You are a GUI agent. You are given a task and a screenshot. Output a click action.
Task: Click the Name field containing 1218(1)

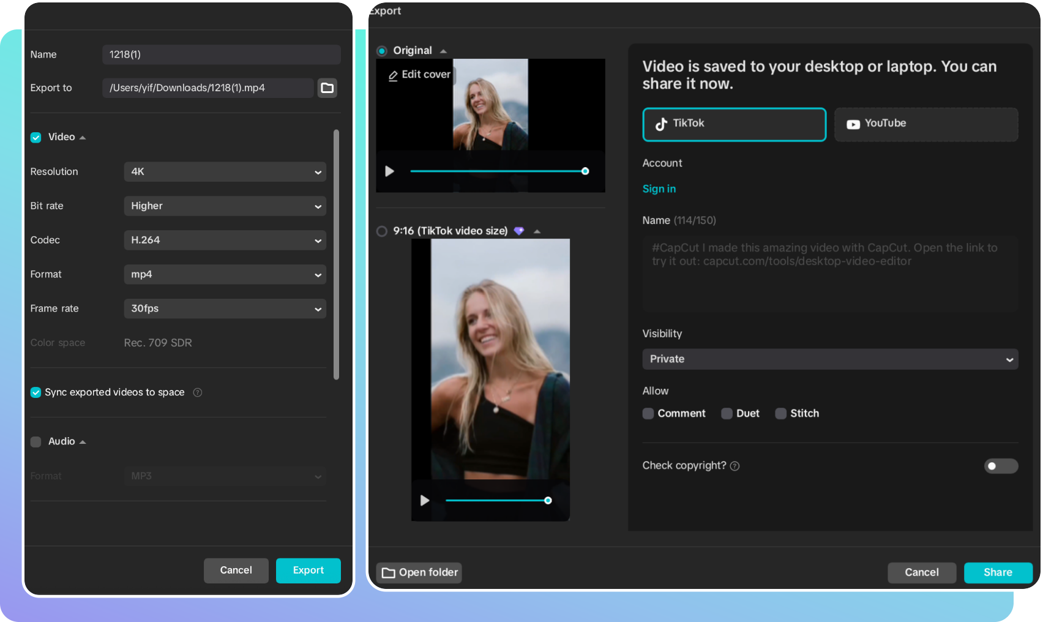221,54
